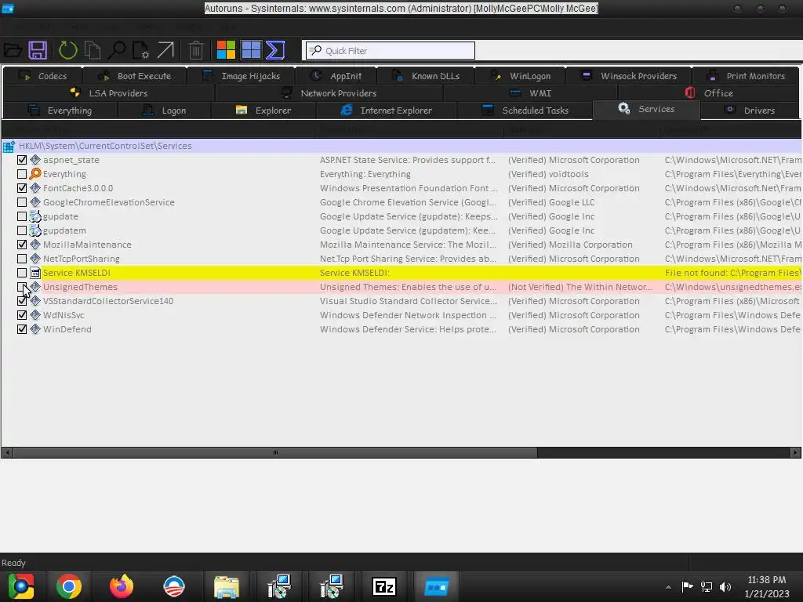Click the Jump to Entry arrow icon
This screenshot has width=803, height=602.
[165, 50]
